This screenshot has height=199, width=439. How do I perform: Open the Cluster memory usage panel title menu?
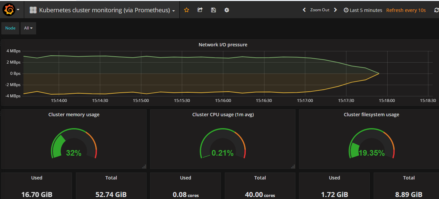pyautogui.click(x=74, y=115)
